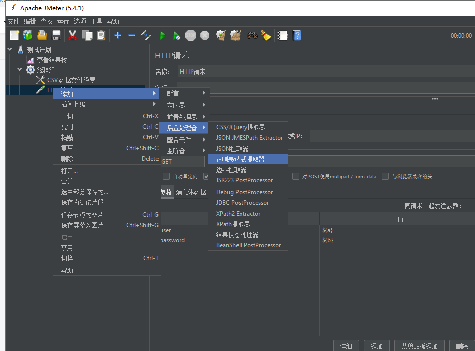Expand the 后置处理器 submenu
475x351 pixels.
(x=184, y=128)
